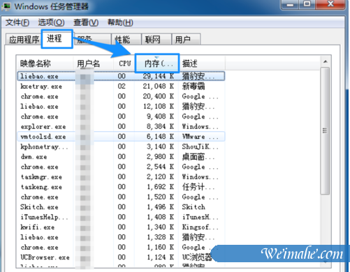
Task: Switch to the 应用程序 tab
Action: click(x=24, y=39)
